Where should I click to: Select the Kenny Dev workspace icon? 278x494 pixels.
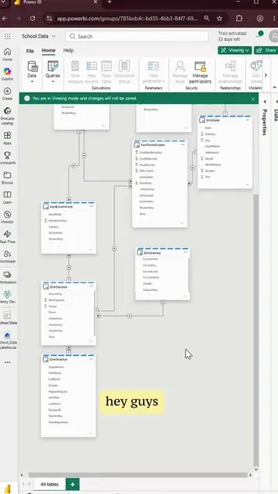7,297
